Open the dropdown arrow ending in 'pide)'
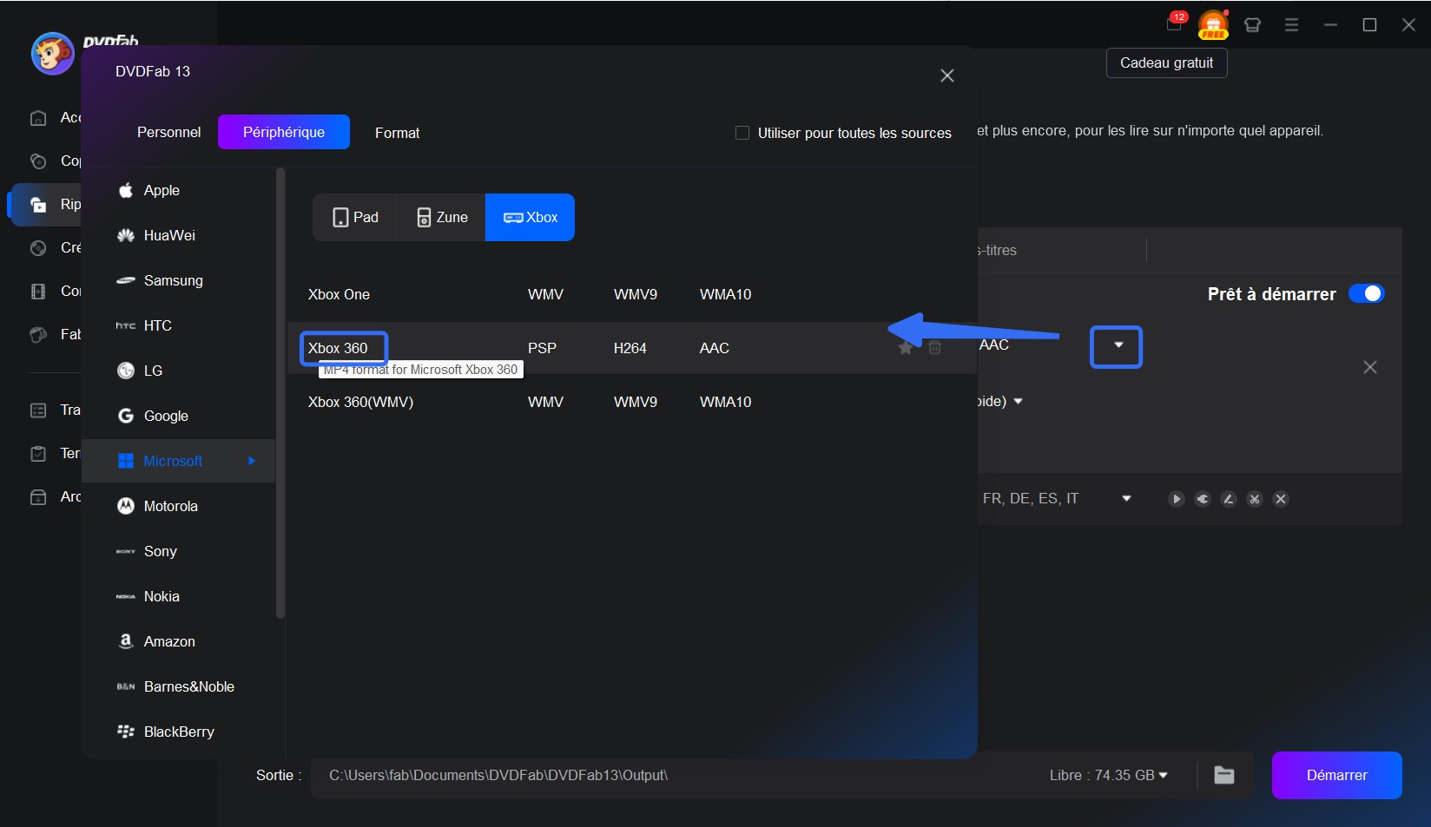The height and width of the screenshot is (827, 1431). (1018, 401)
